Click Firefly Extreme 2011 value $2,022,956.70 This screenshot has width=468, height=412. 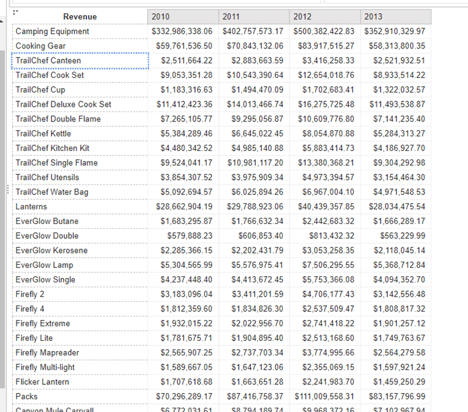click(x=257, y=324)
